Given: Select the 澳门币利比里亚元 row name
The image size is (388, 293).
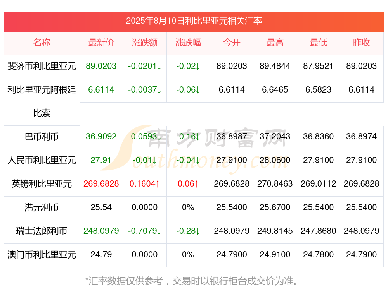Looking at the screenshot, I should click(42, 255).
